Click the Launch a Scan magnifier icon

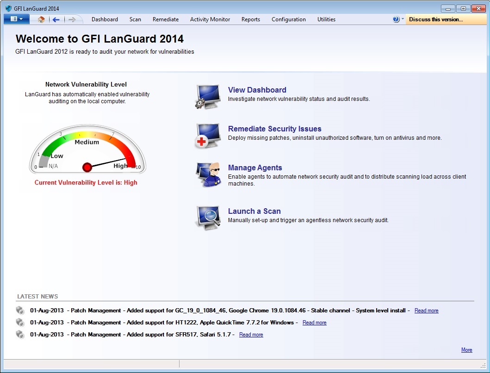click(x=207, y=218)
